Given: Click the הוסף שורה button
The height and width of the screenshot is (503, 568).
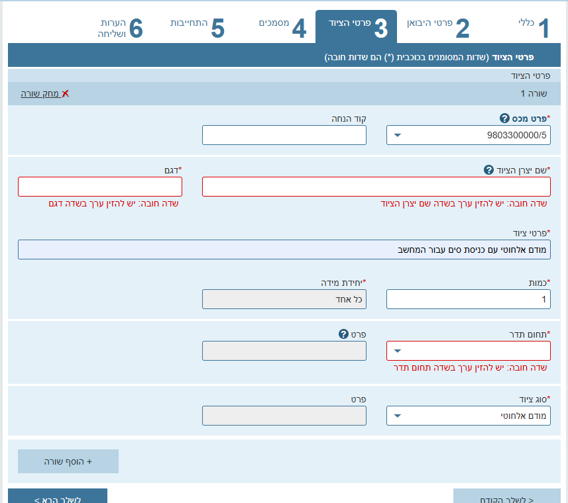Looking at the screenshot, I should 68,461.
